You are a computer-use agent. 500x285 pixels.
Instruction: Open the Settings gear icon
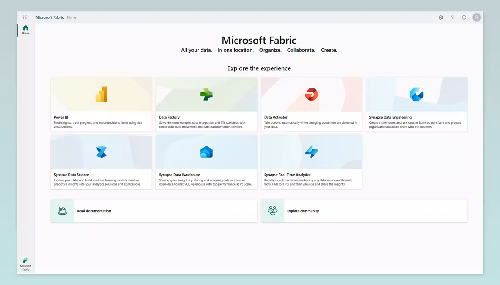(x=441, y=17)
